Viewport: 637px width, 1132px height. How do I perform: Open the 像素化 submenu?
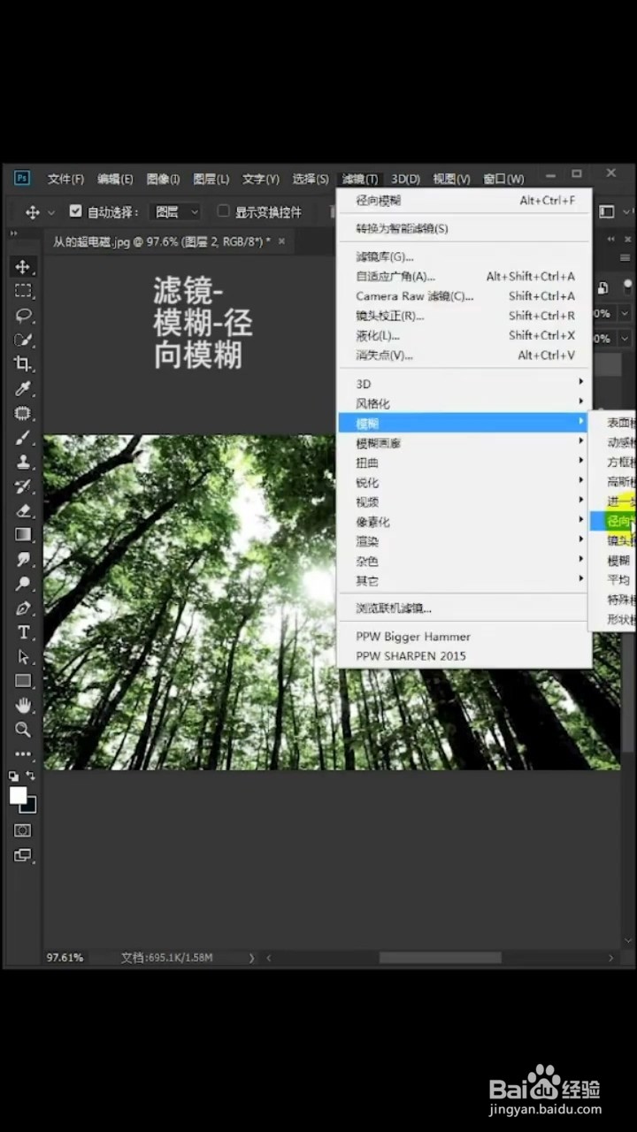tap(464, 522)
